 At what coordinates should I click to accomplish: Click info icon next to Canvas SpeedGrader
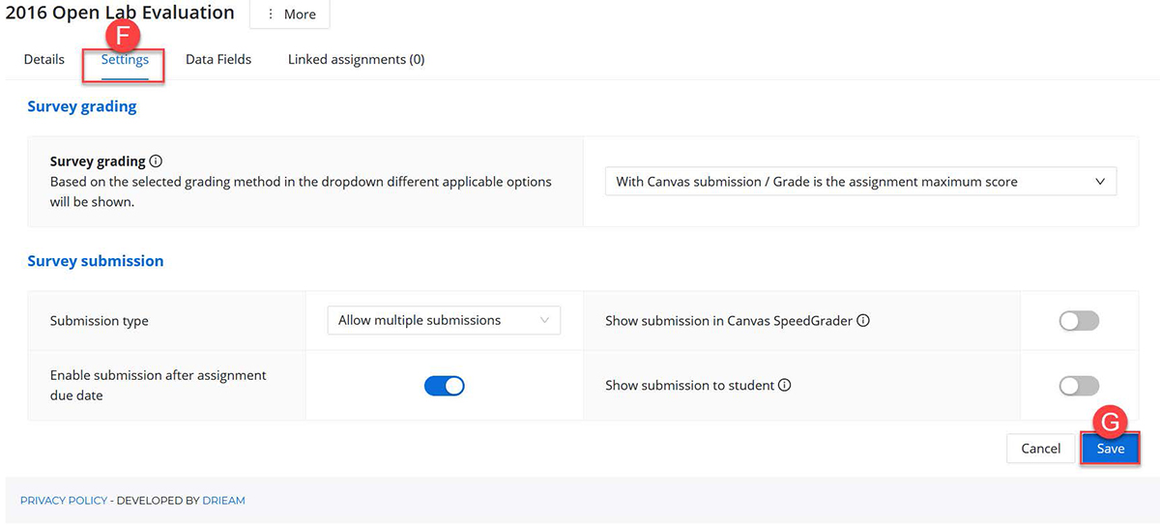click(x=863, y=320)
